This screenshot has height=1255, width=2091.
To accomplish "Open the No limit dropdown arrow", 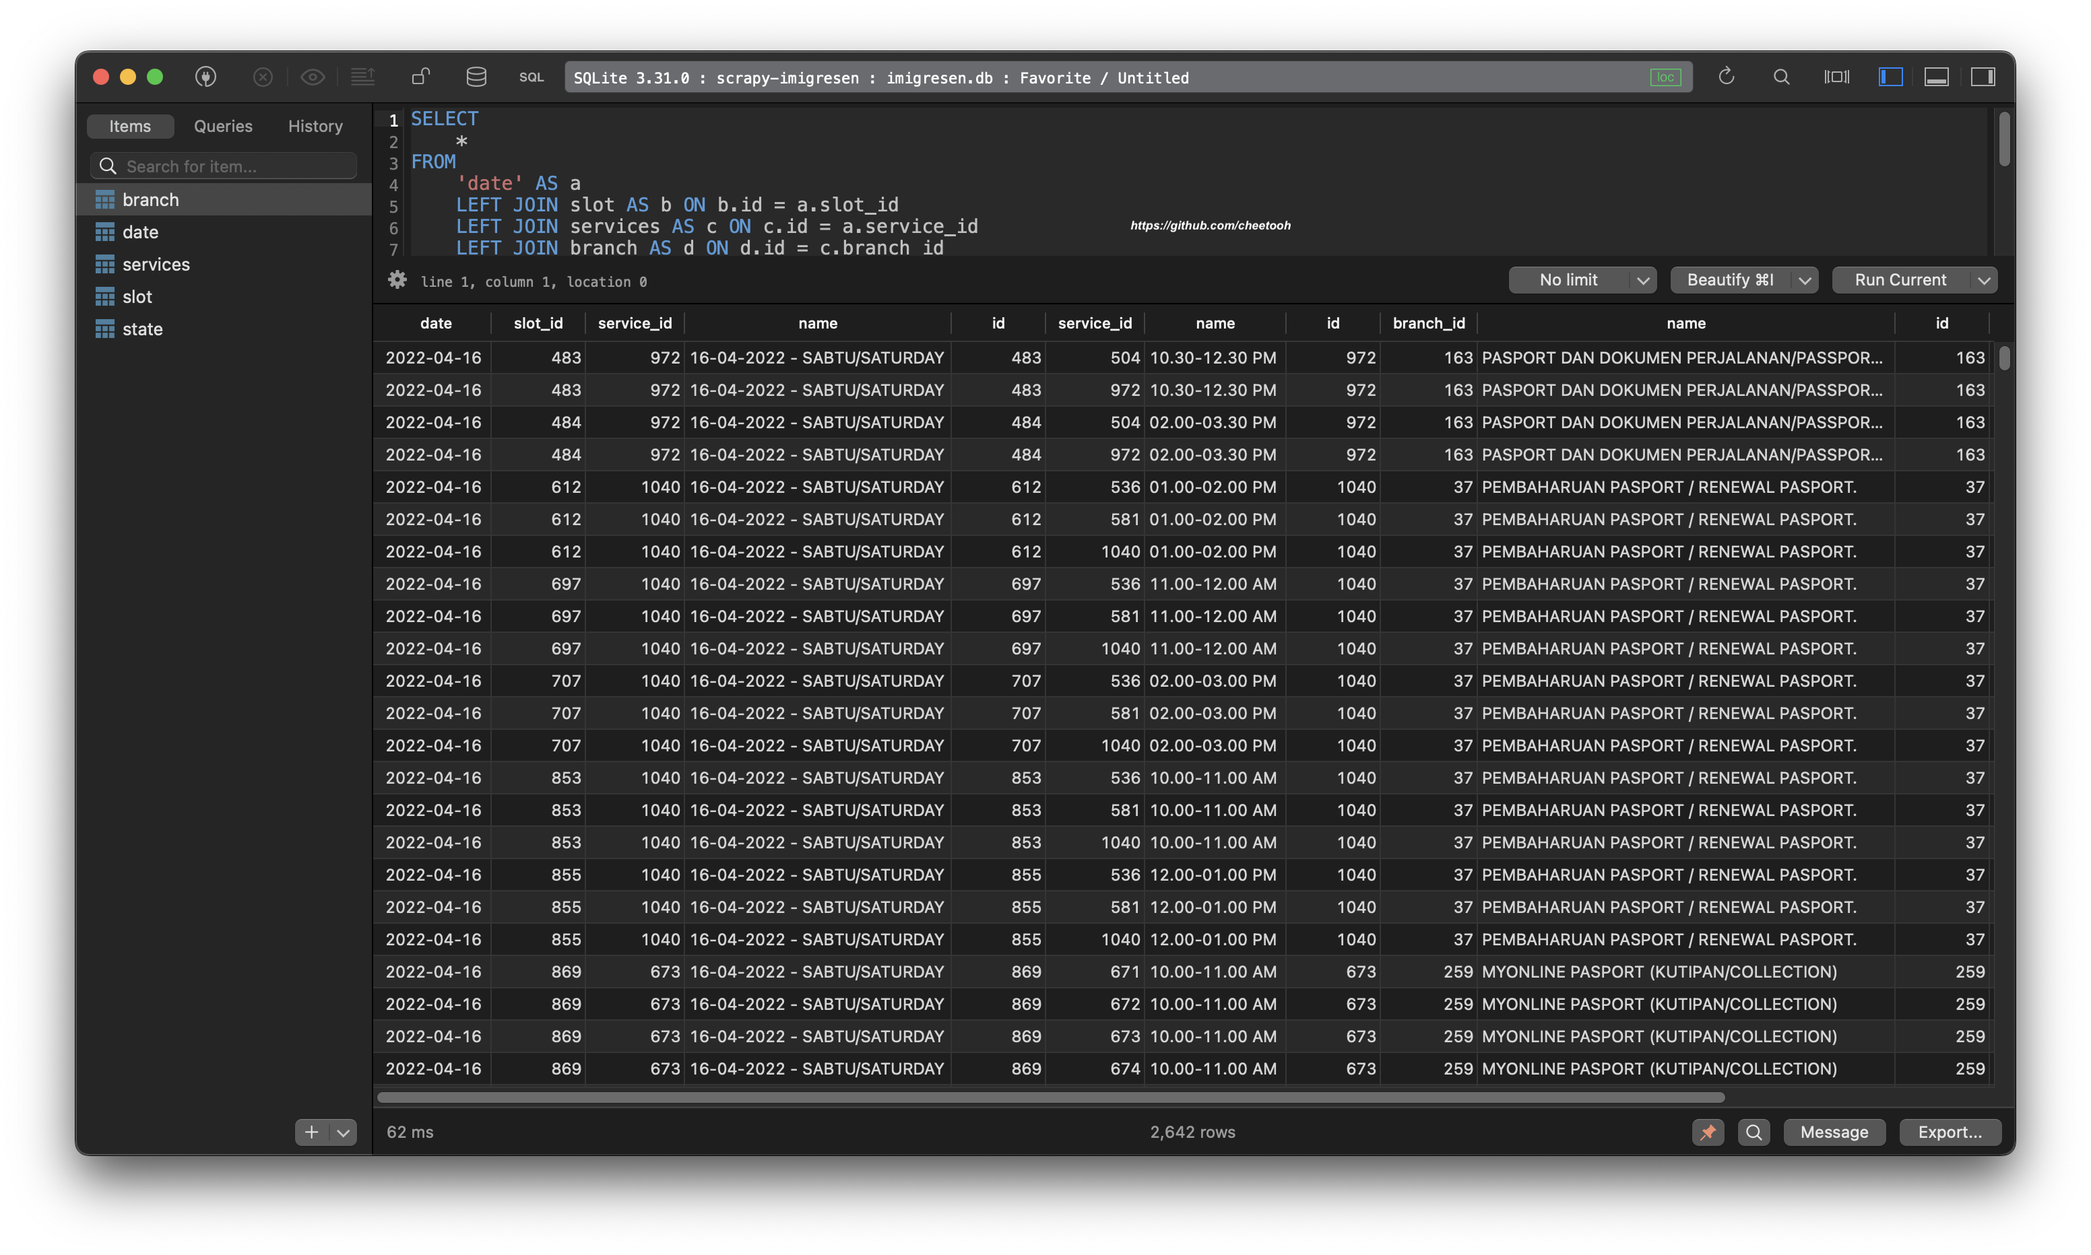I will tap(1642, 280).
